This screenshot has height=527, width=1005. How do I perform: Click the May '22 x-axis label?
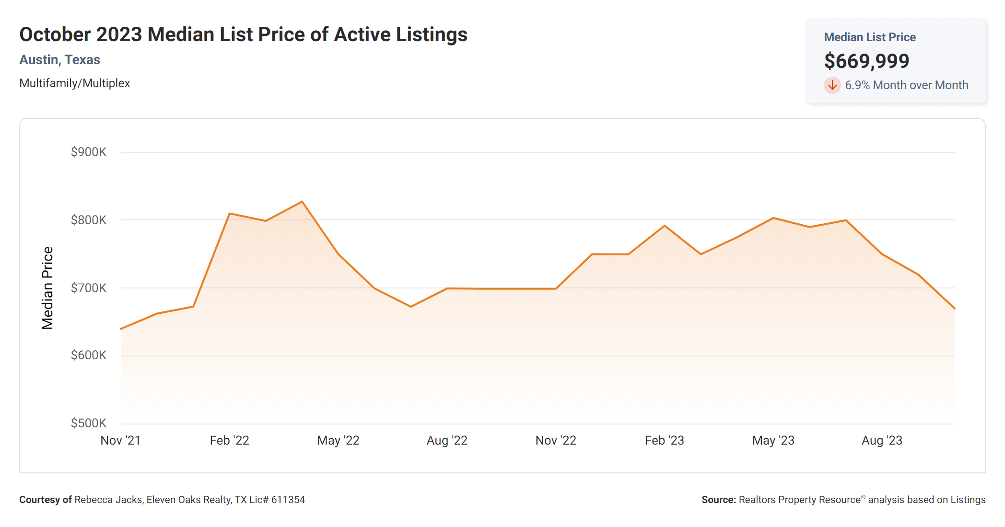(338, 440)
